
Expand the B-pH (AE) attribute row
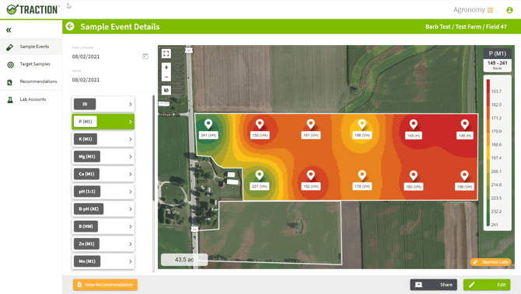coord(103,209)
